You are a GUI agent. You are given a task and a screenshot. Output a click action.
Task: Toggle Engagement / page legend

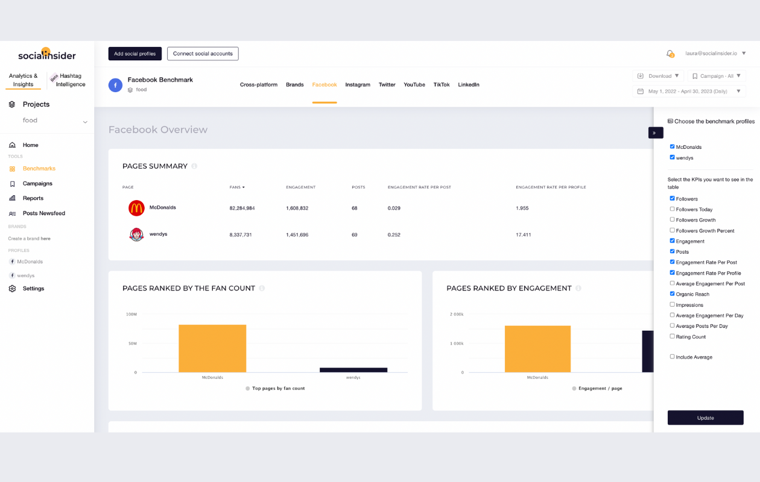pos(597,389)
